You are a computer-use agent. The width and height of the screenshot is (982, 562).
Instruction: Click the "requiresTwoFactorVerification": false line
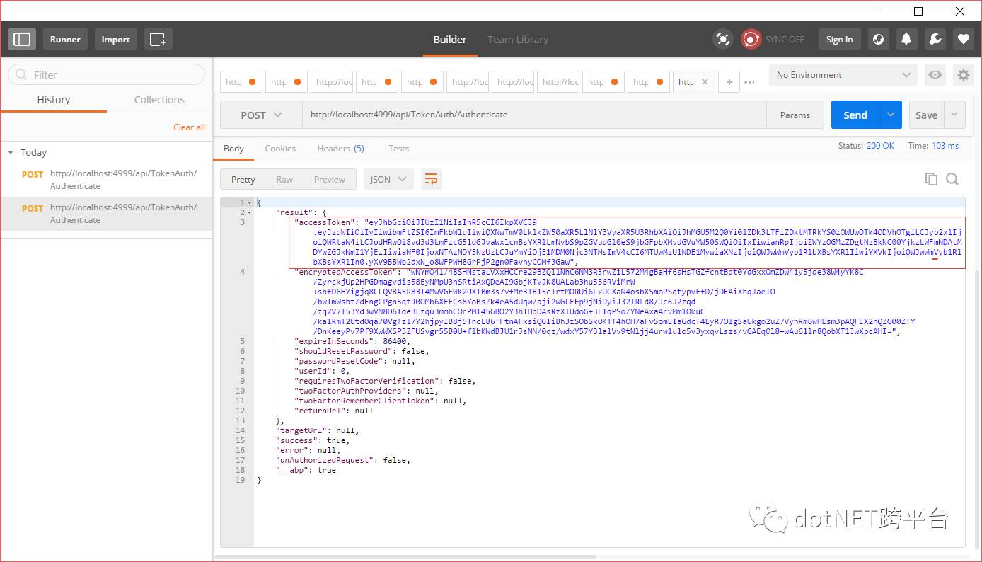click(x=385, y=381)
